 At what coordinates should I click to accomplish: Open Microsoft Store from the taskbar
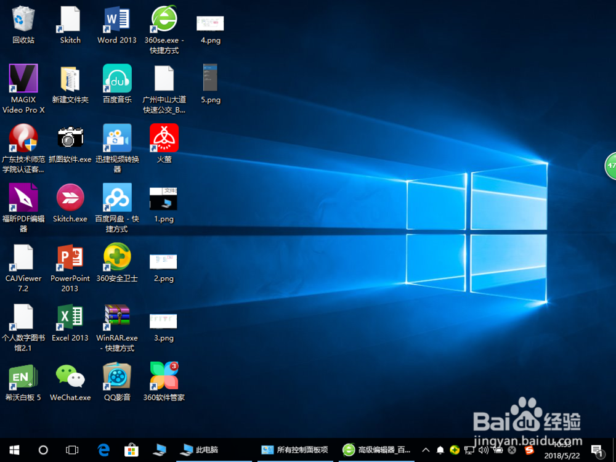click(131, 450)
